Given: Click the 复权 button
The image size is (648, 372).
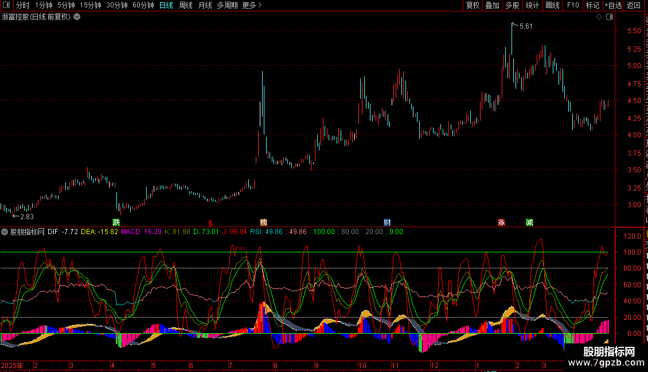Looking at the screenshot, I should pos(473,5).
